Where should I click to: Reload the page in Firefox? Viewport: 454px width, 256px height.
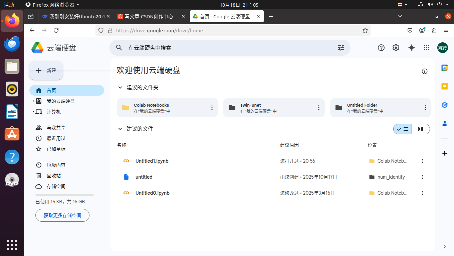coord(56,30)
